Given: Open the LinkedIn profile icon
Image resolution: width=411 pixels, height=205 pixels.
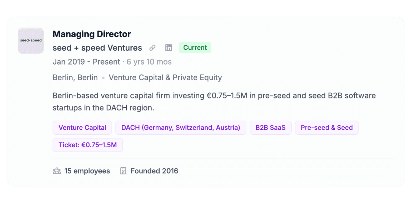Looking at the screenshot, I should tap(169, 48).
